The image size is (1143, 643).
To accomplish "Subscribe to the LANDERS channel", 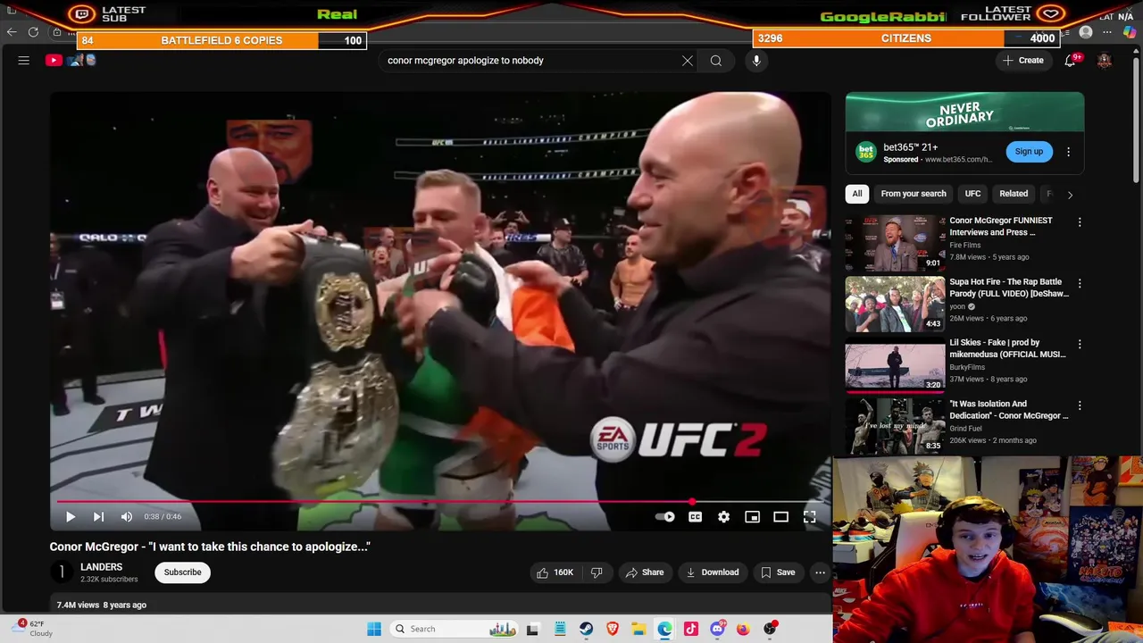I will click(x=182, y=572).
